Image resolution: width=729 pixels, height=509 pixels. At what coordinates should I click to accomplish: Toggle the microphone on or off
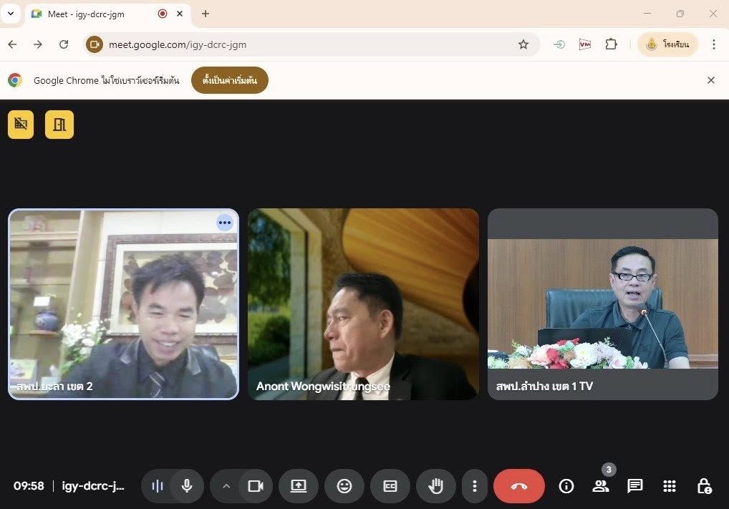187,486
